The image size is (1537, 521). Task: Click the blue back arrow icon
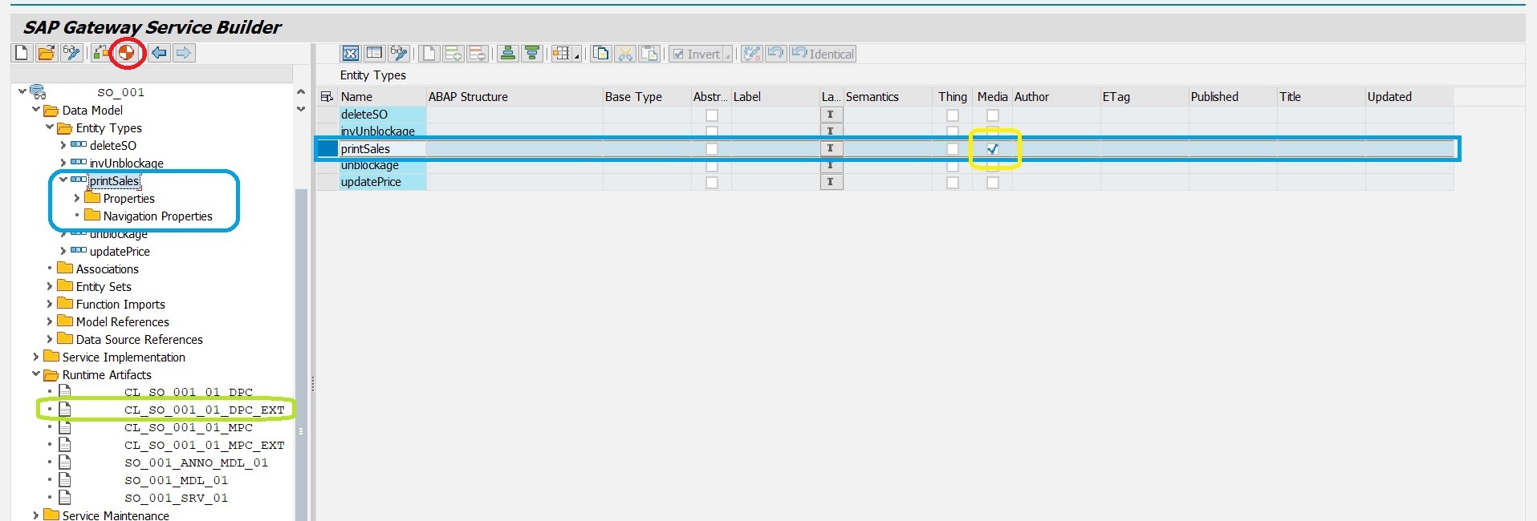click(159, 53)
